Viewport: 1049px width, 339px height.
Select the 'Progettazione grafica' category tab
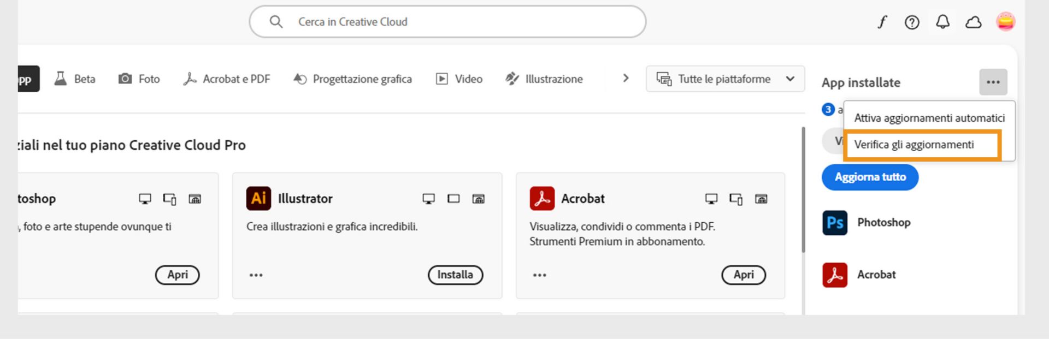point(353,79)
